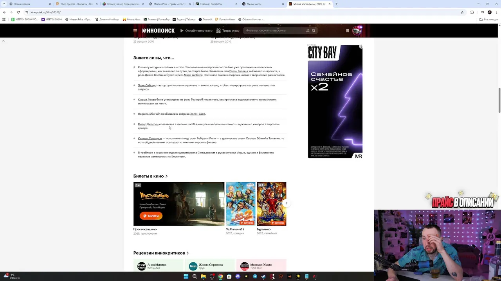The height and width of the screenshot is (281, 501).
Task: Open Discord from taskbar
Action: pyautogui.click(x=238, y=276)
